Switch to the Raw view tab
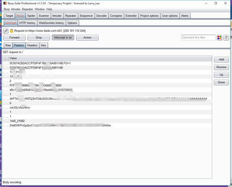Viewport: 232px width, 187px height. coord(8,45)
